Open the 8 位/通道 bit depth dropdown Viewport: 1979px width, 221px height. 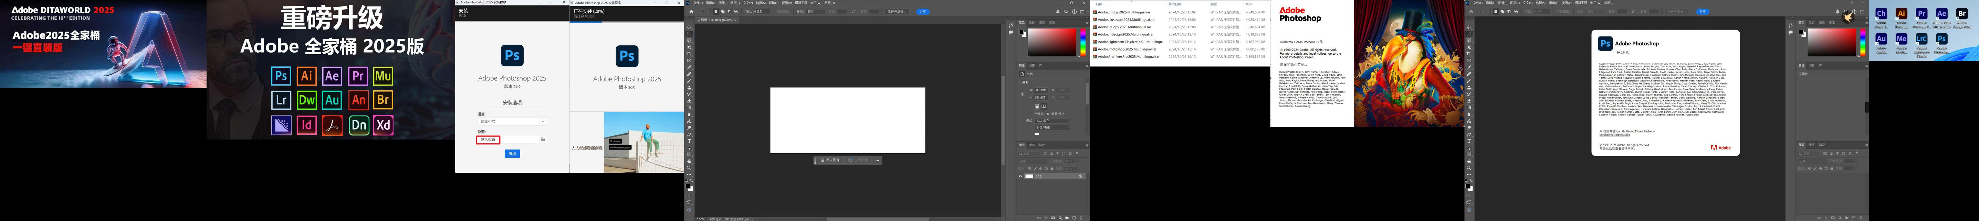coord(1053,128)
